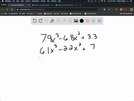Pick the green pen color
Viewport: 134px width, 101px height.
[94, 21]
